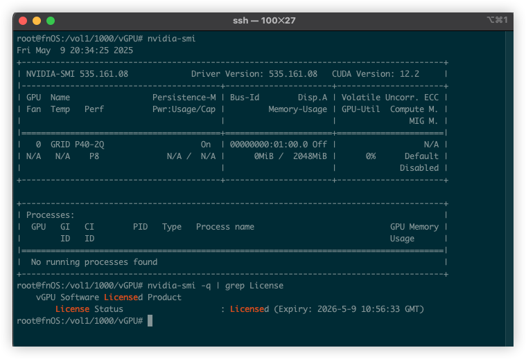Click the Driver Version 535.161.08 text
This screenshot has height=359, width=526.
pos(254,74)
